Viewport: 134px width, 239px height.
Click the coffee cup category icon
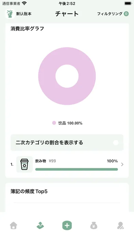pyautogui.click(x=24, y=164)
